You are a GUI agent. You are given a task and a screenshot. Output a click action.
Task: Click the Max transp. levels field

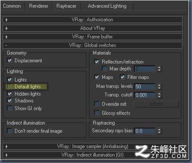click(145, 87)
